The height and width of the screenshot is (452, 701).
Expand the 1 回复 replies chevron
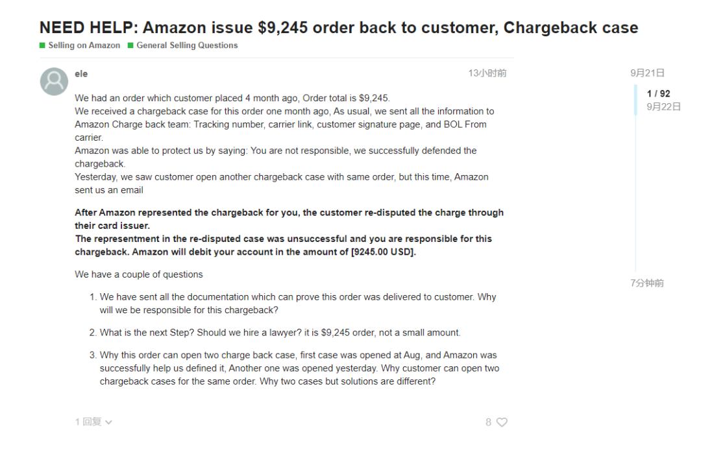(108, 422)
